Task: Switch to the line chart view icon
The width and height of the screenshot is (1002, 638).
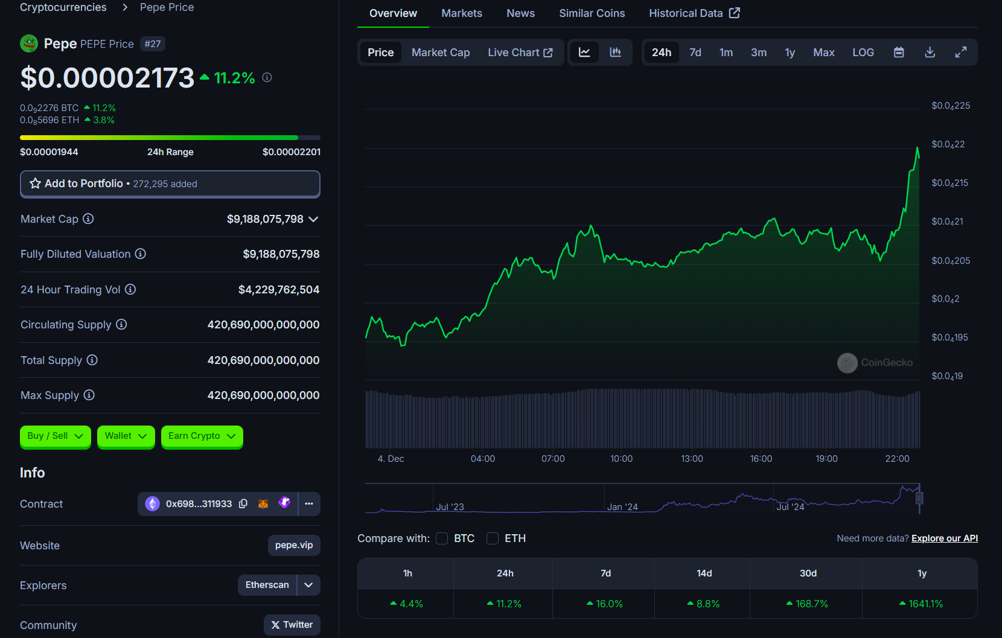Action: click(584, 53)
